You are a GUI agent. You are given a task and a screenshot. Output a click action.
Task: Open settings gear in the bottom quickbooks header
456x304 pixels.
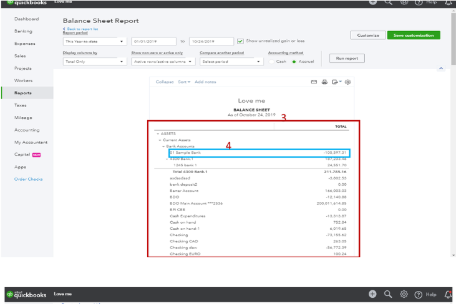coord(404,294)
